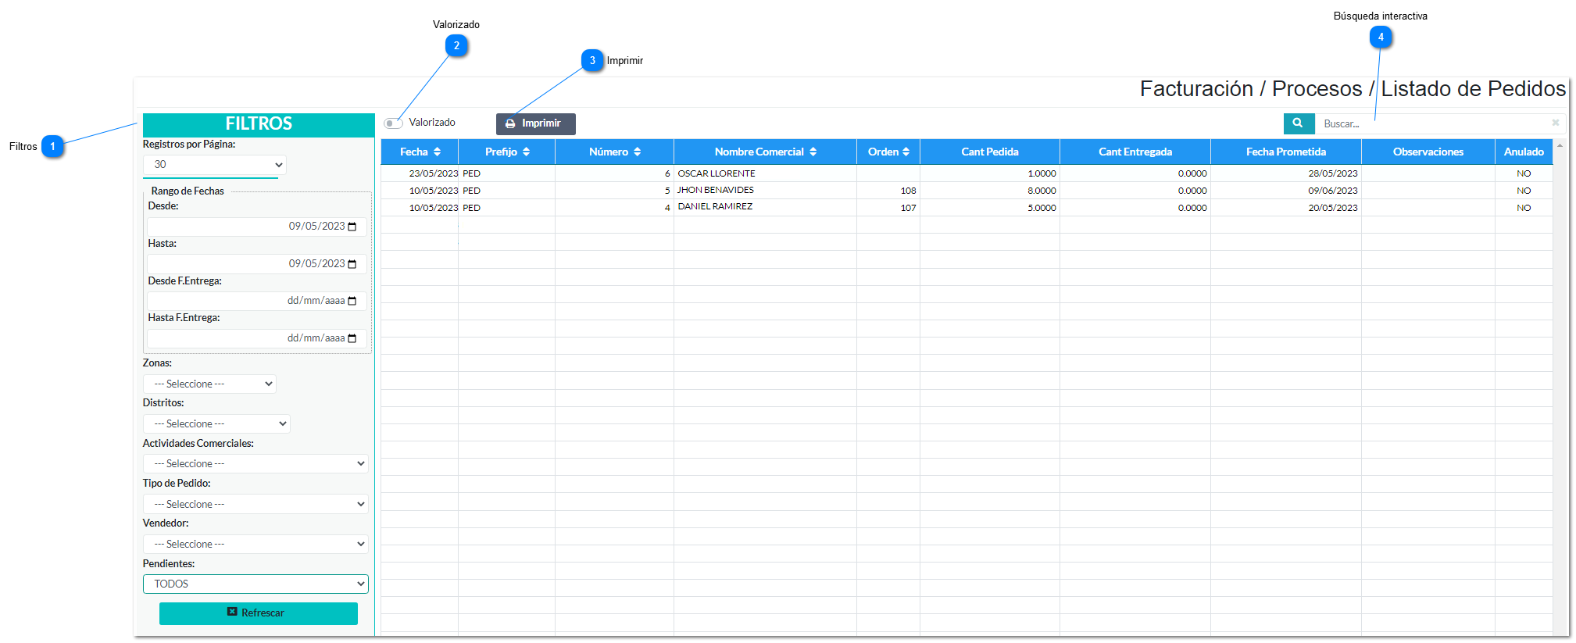Open calendar icon for Hasta date
The image size is (1576, 643).
point(352,264)
